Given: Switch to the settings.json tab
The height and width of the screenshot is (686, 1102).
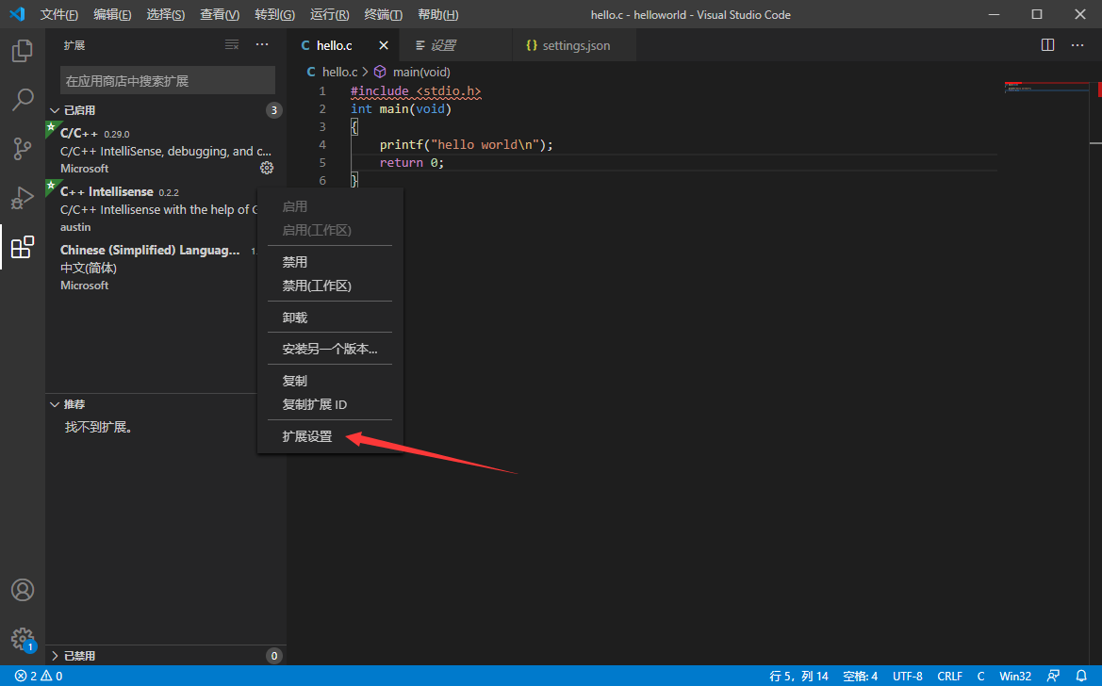Looking at the screenshot, I should pos(576,45).
